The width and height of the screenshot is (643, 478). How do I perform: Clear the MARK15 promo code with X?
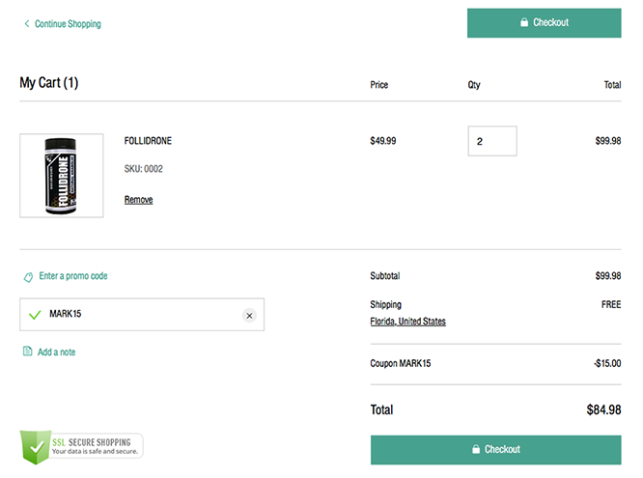pos(249,316)
